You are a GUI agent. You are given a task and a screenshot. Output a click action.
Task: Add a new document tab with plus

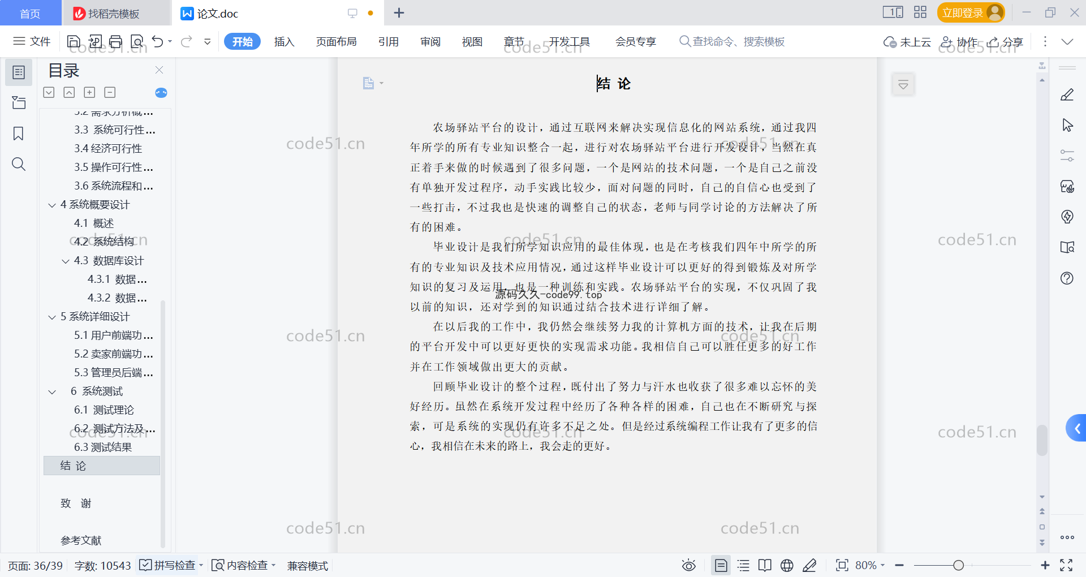click(399, 13)
